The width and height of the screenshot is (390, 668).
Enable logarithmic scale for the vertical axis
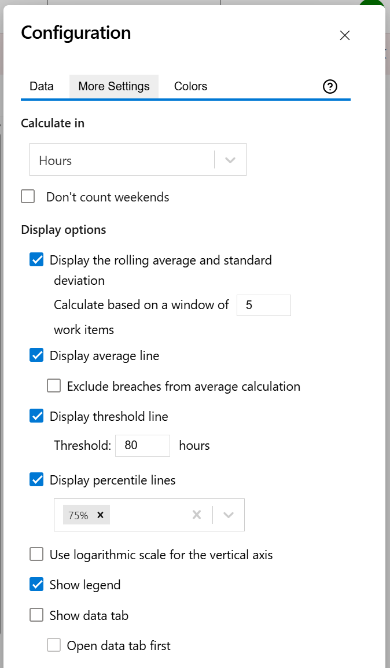(x=36, y=554)
